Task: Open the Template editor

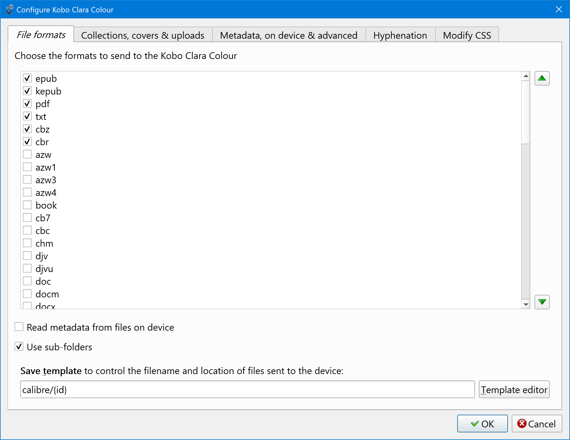Action: [514, 390]
